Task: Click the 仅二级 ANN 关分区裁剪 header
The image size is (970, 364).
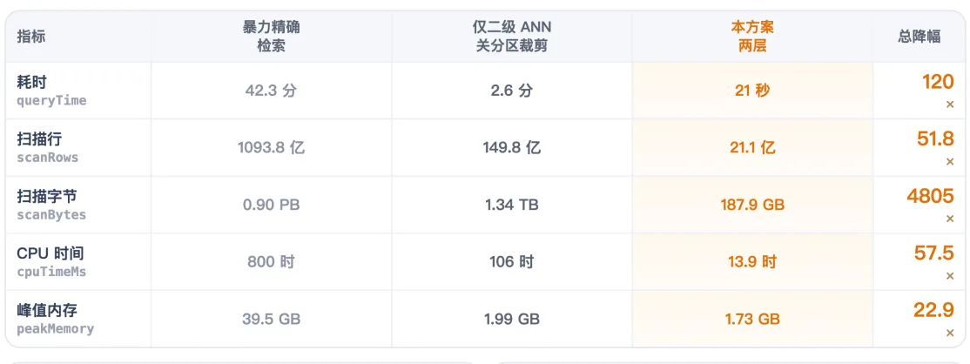Action: pyautogui.click(x=512, y=37)
